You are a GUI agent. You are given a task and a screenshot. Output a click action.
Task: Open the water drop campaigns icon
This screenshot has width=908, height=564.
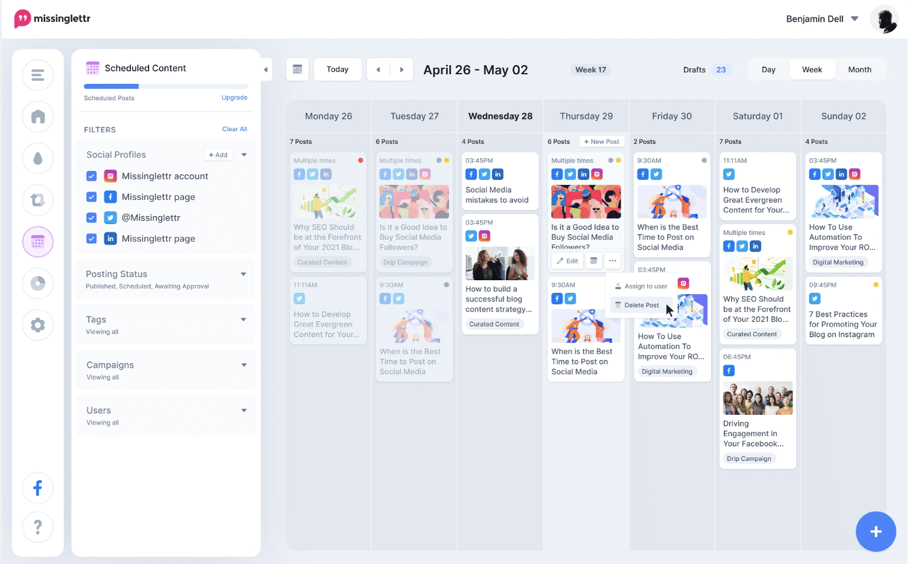click(37, 158)
